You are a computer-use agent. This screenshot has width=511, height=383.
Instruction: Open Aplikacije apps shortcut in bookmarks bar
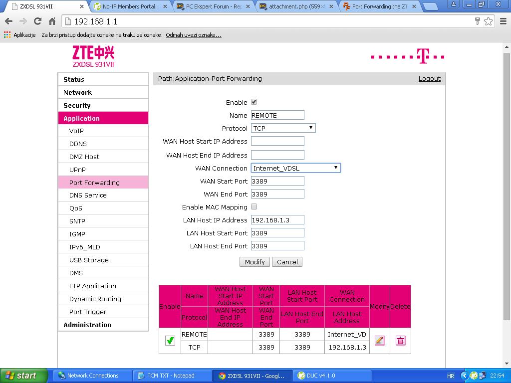click(x=20, y=35)
